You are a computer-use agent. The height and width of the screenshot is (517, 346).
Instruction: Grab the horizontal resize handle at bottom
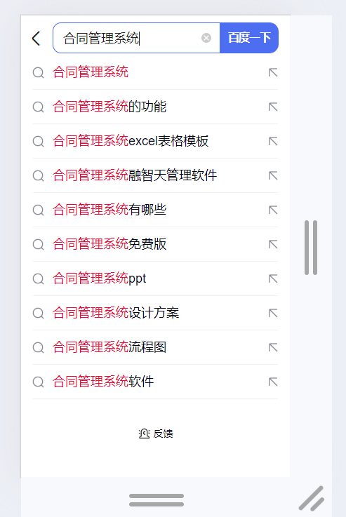(157, 500)
